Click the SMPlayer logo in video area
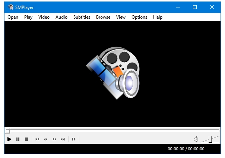Viewport: 225px width, 158px height. click(x=113, y=73)
